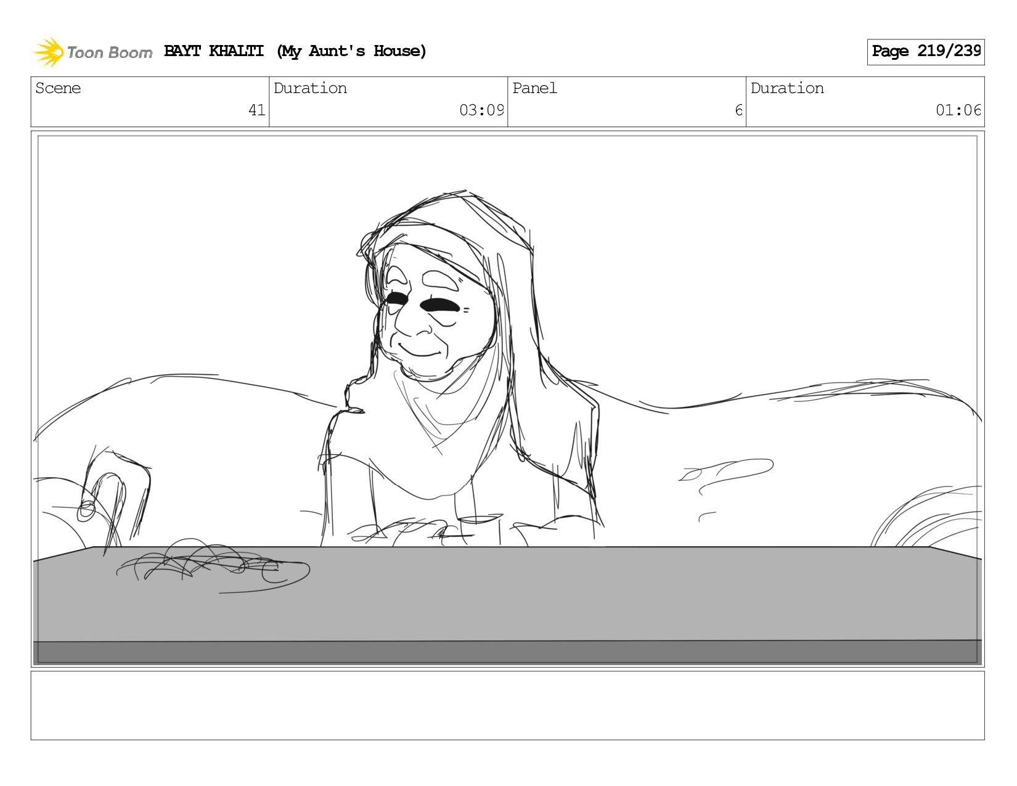Click the storyboard panel drawing of the woman

(x=508, y=399)
